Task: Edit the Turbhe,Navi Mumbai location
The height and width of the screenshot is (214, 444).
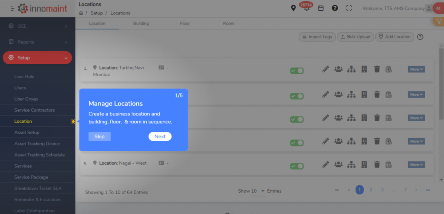Action: (325, 69)
